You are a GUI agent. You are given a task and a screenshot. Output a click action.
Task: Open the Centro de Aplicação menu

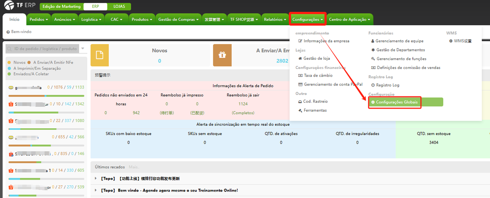[x=350, y=20]
